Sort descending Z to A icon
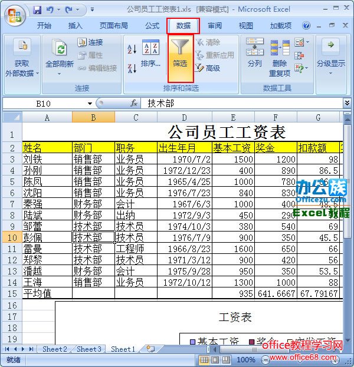 point(132,68)
